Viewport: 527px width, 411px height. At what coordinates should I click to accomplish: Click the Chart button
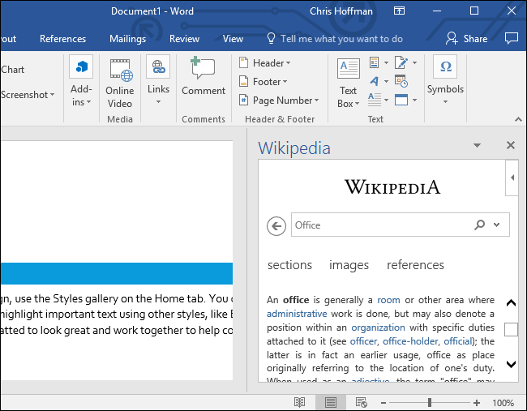pyautogui.click(x=13, y=70)
